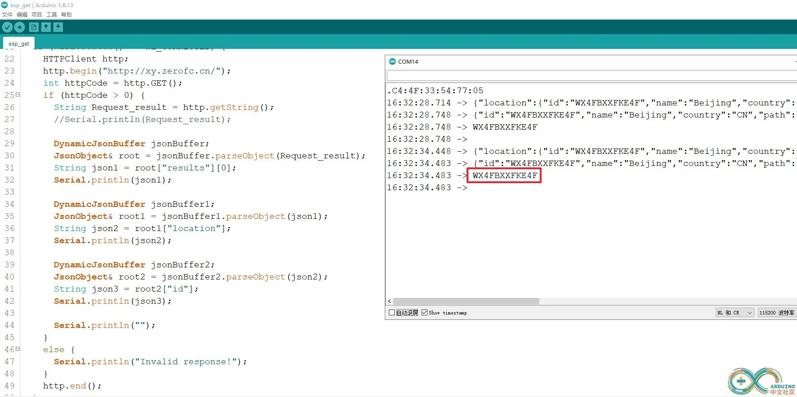Create a new sketch using the New icon
This screenshot has height=397, width=797.
[x=34, y=27]
